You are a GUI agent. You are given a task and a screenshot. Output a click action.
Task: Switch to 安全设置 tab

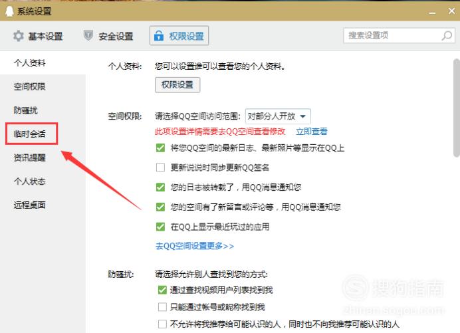point(108,36)
